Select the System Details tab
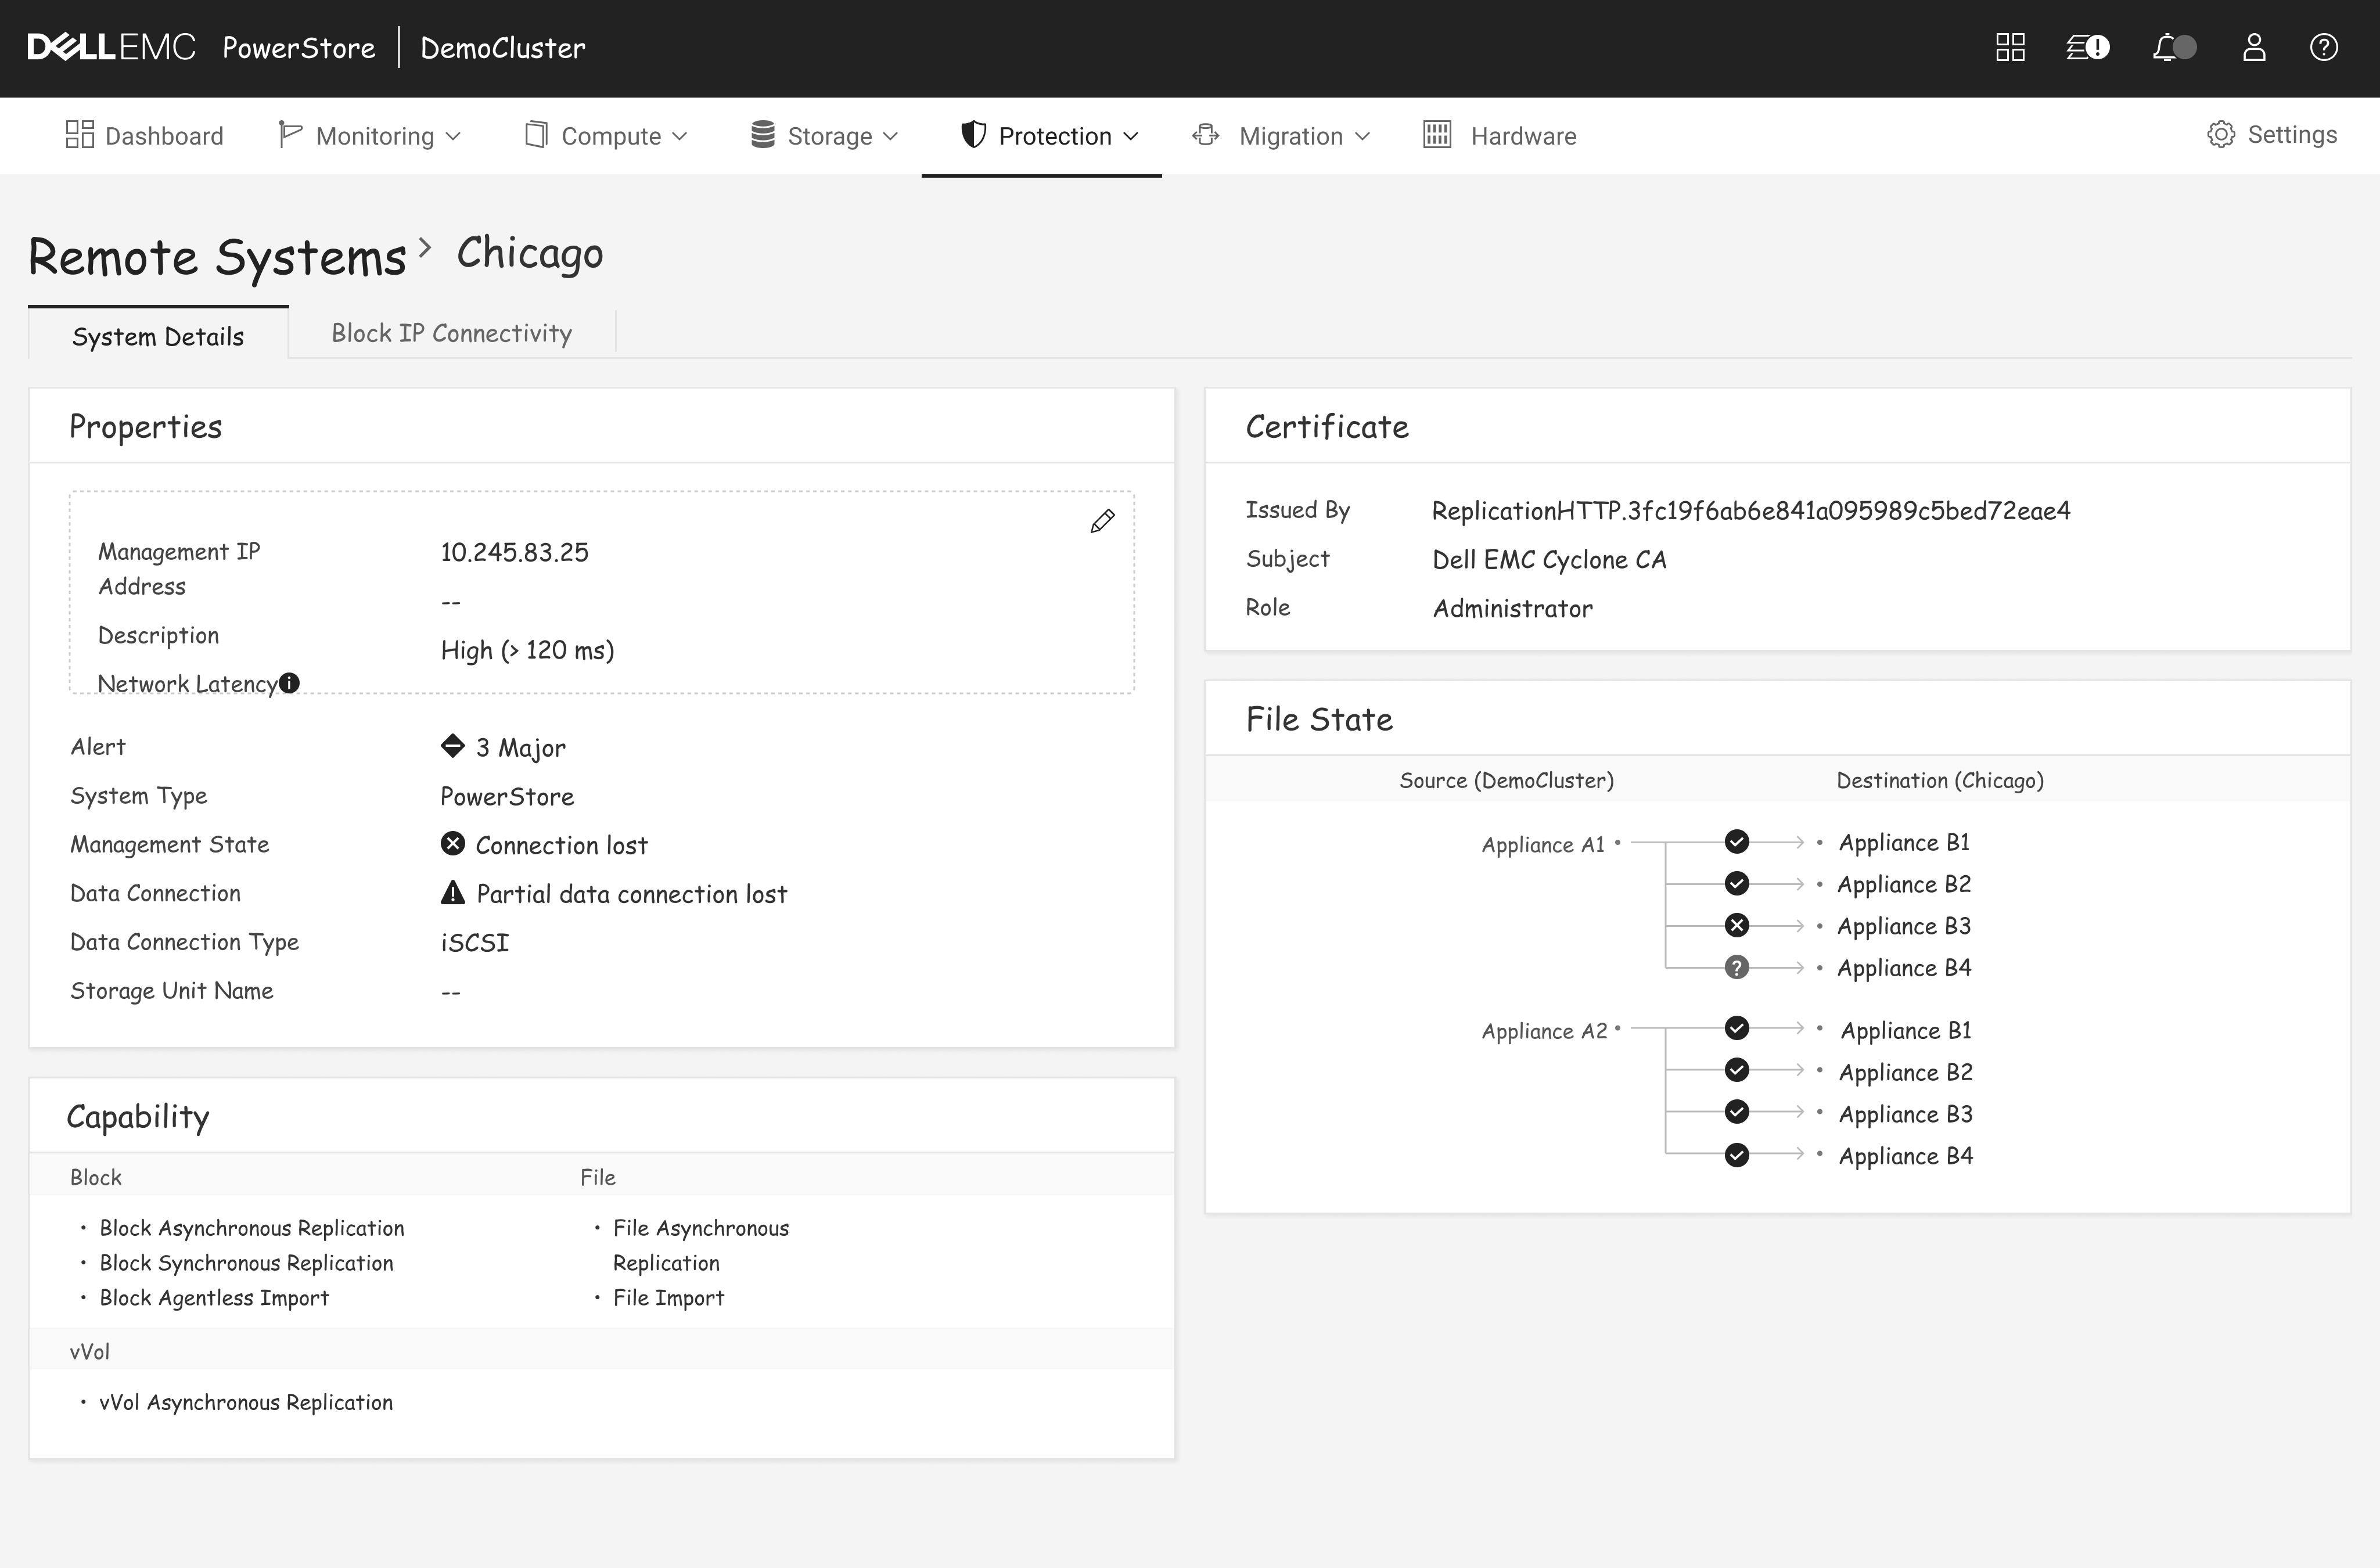2380x1568 pixels. pos(158,336)
